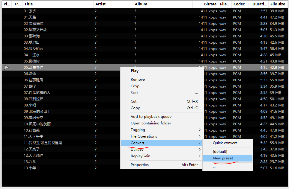
Task: Open the Utilities submenu
Action: (x=137, y=150)
